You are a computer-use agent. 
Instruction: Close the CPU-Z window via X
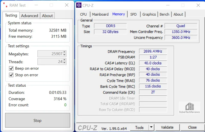pos(198,5)
